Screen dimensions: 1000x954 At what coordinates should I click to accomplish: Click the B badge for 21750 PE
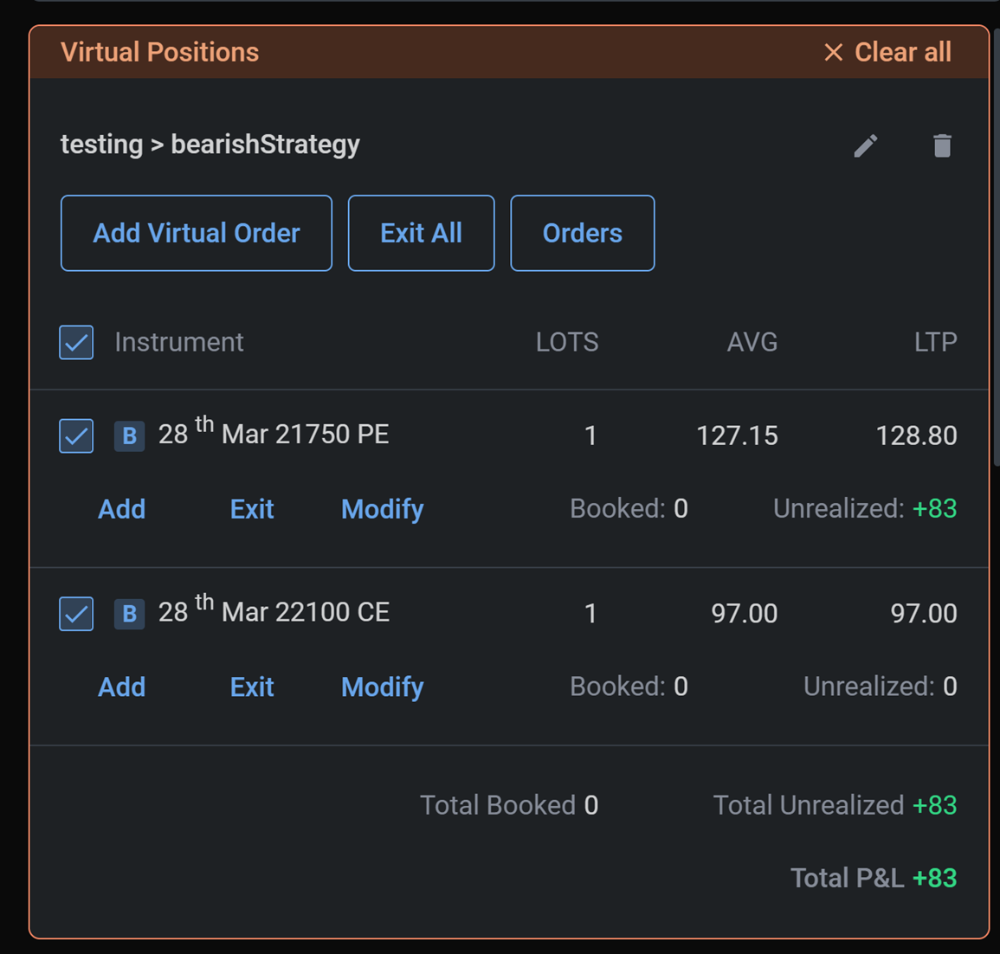tap(129, 435)
